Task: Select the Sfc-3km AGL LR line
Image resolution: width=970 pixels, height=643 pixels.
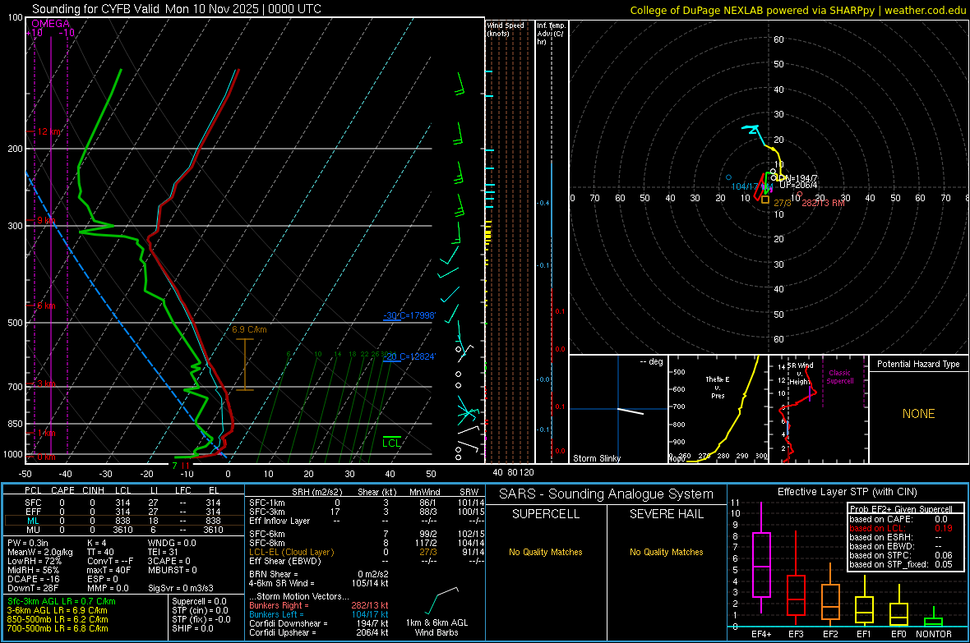Action: pos(62,601)
